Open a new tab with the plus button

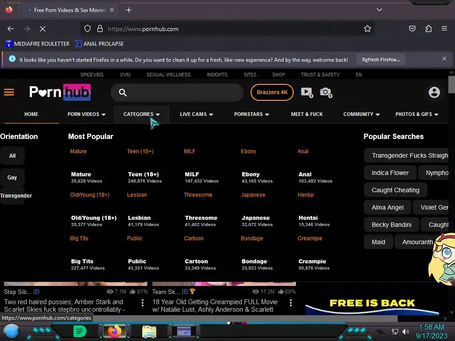tap(128, 10)
